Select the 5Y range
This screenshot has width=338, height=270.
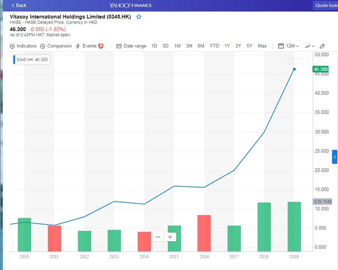(249, 46)
